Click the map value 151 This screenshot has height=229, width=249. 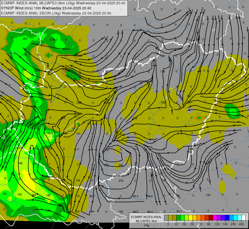[x=5, y=194]
